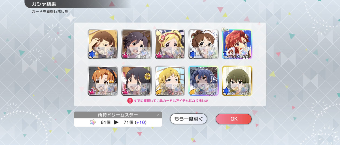Select the spiky dark-haired idol card
Screen dimensions: 340x145
coord(136,44)
